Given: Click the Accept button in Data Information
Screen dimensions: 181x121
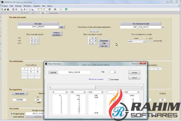Looking at the screenshot, I should point(134,73).
